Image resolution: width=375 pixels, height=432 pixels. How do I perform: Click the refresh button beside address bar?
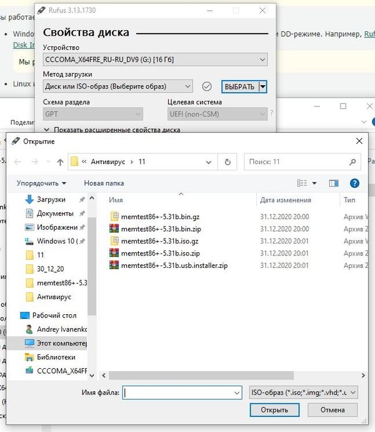227,162
